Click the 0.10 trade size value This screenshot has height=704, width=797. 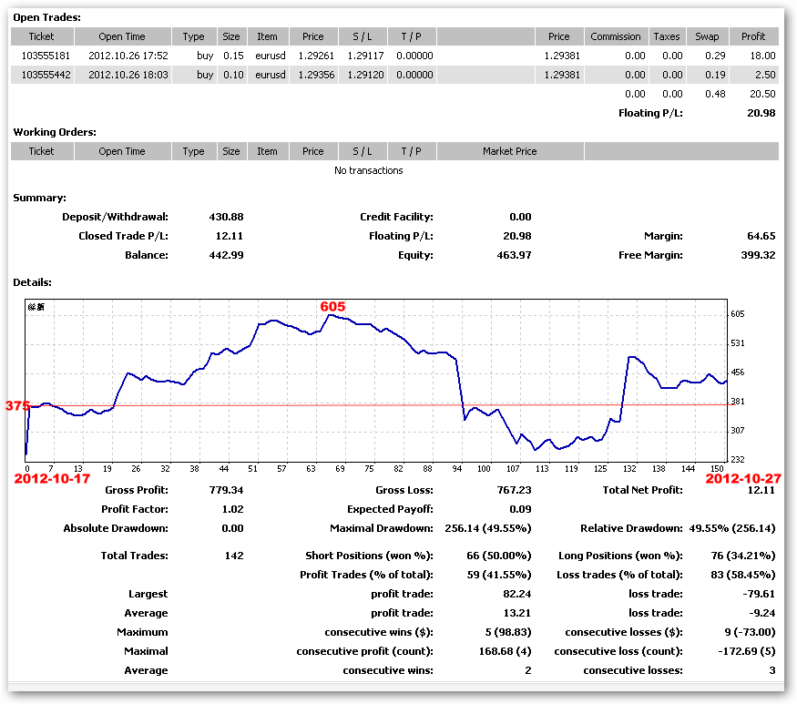233,75
